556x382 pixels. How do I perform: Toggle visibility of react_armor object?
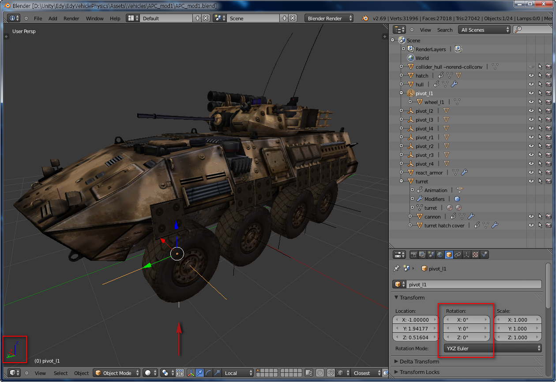(x=531, y=173)
